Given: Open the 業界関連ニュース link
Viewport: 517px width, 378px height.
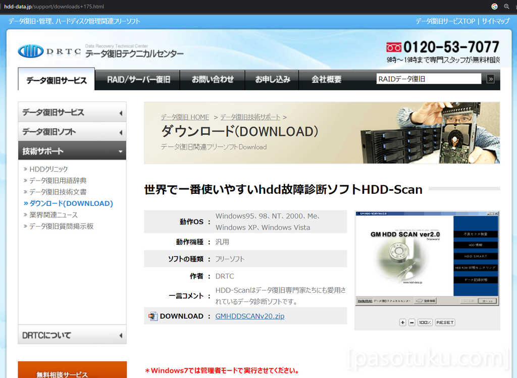Looking at the screenshot, I should (54, 215).
